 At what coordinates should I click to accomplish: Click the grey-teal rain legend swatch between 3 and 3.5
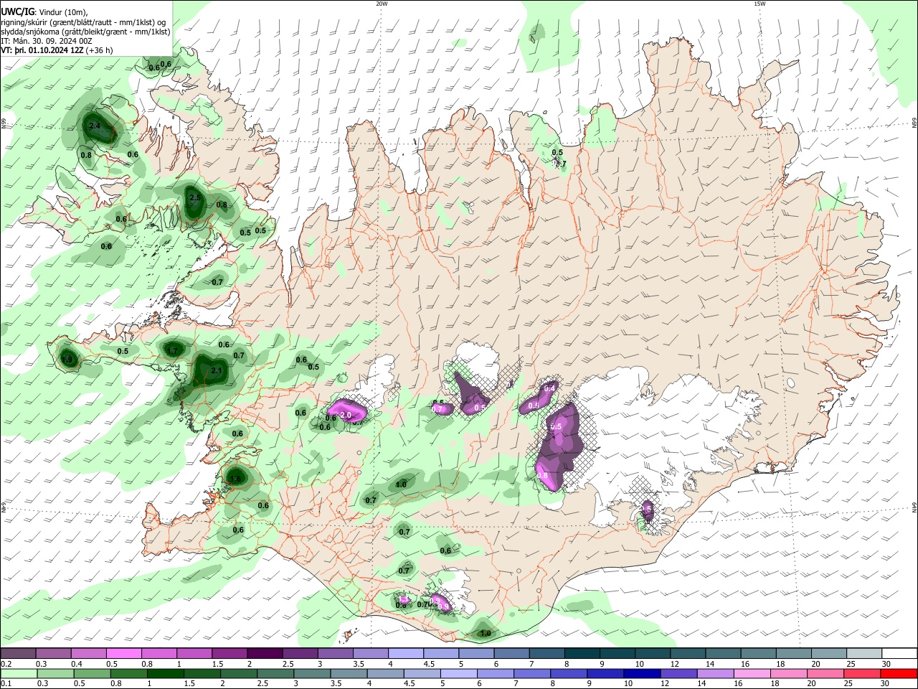click(x=313, y=673)
